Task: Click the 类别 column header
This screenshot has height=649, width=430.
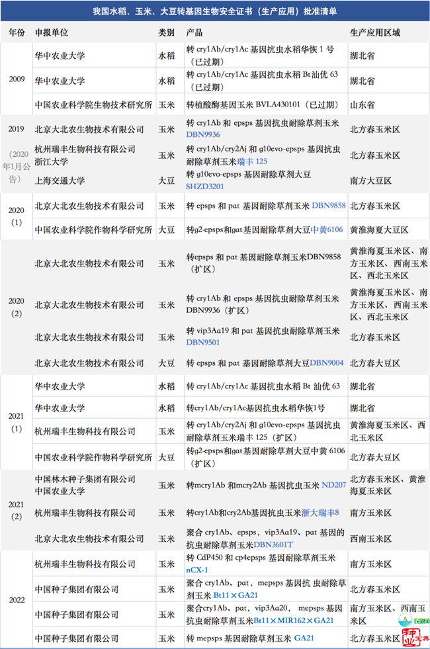Action: point(167,32)
